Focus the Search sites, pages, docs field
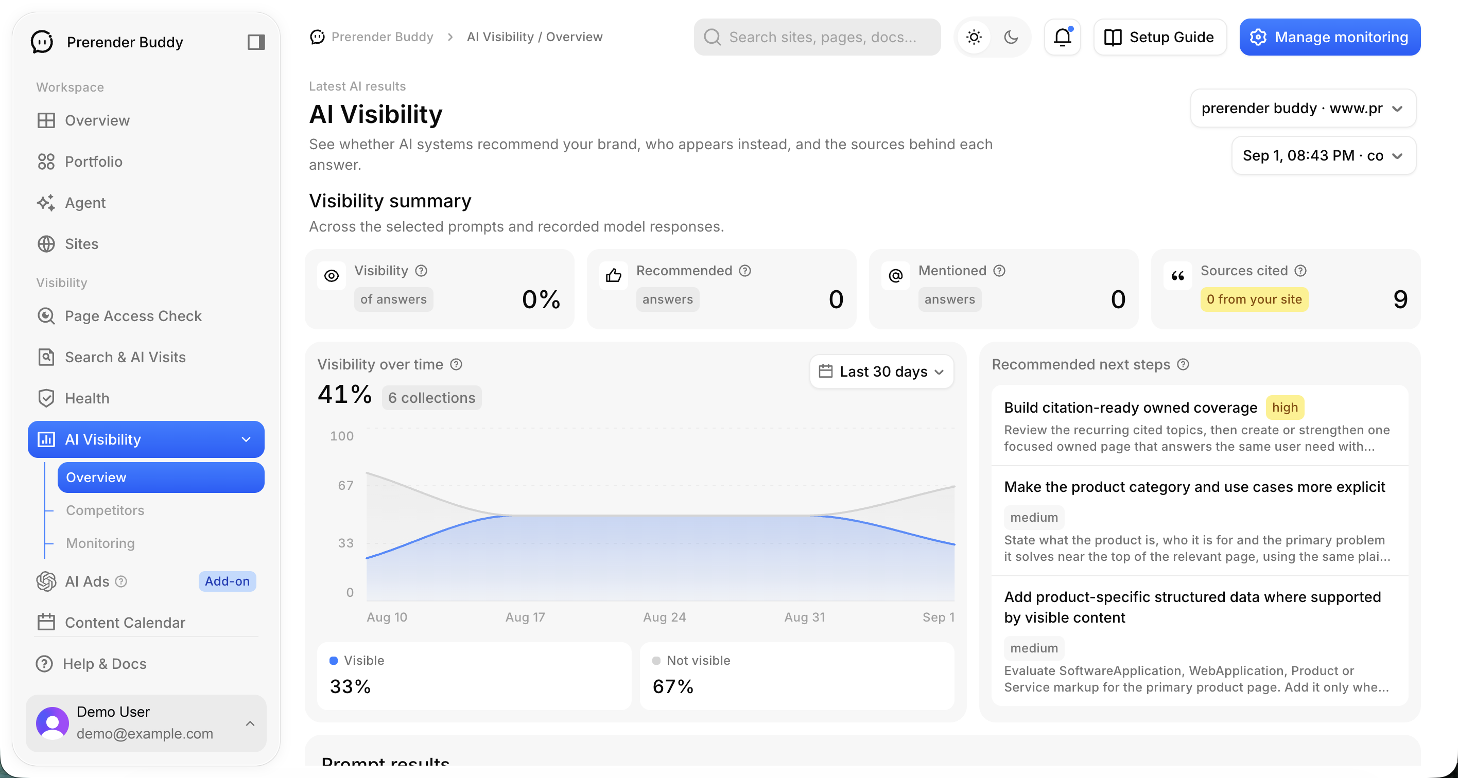This screenshot has width=1458, height=778. point(818,38)
